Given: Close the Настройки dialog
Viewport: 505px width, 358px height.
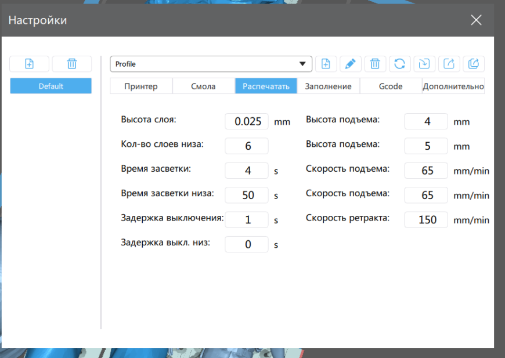Looking at the screenshot, I should pos(476,20).
